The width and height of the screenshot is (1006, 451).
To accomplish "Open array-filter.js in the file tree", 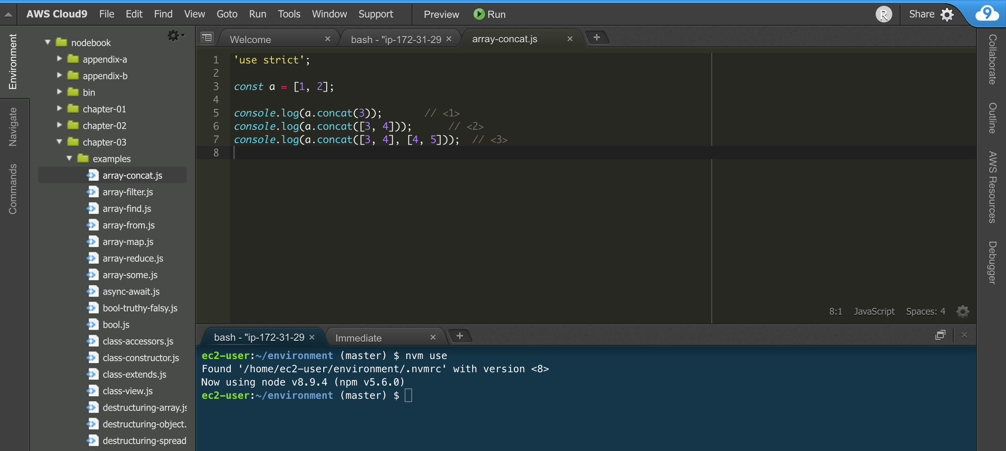I will [x=127, y=192].
